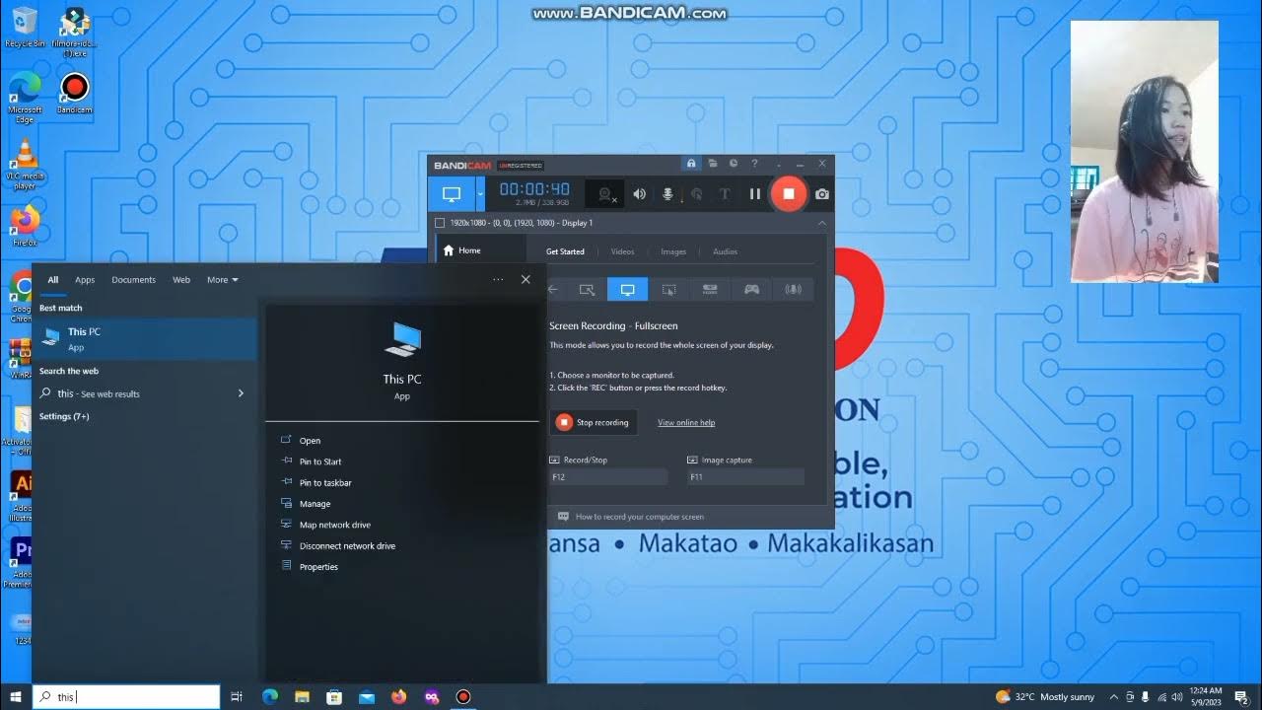Viewport: 1262px width, 710px height.
Task: Select the game recording gamepad mode
Action: click(751, 289)
